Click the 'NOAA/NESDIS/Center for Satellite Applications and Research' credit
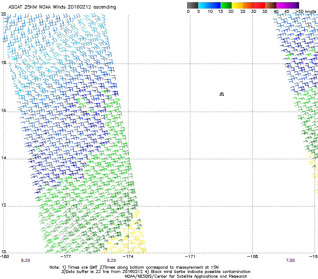The width and height of the screenshot is (318, 279). tap(186, 276)
